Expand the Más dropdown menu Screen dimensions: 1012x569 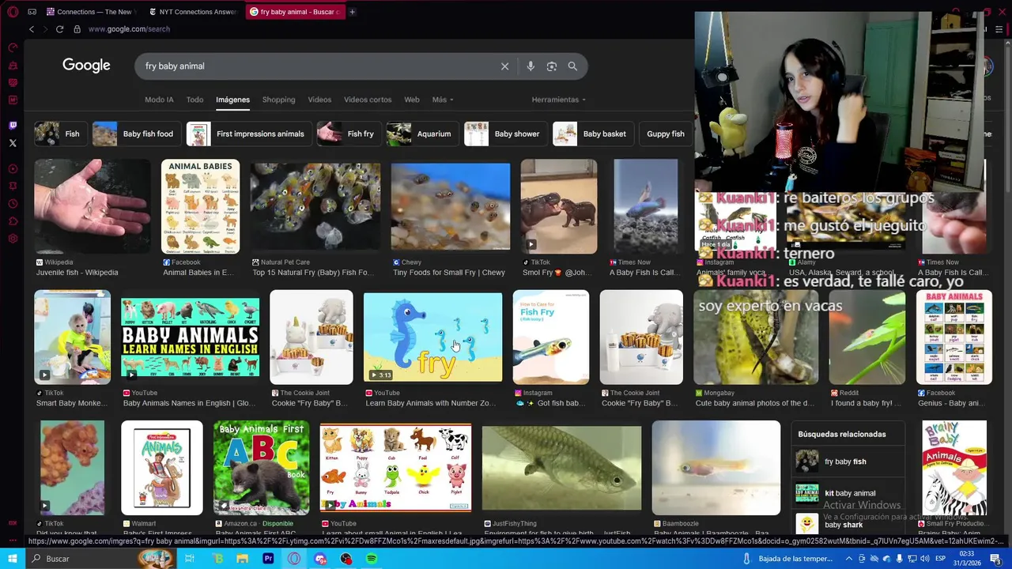pos(443,100)
